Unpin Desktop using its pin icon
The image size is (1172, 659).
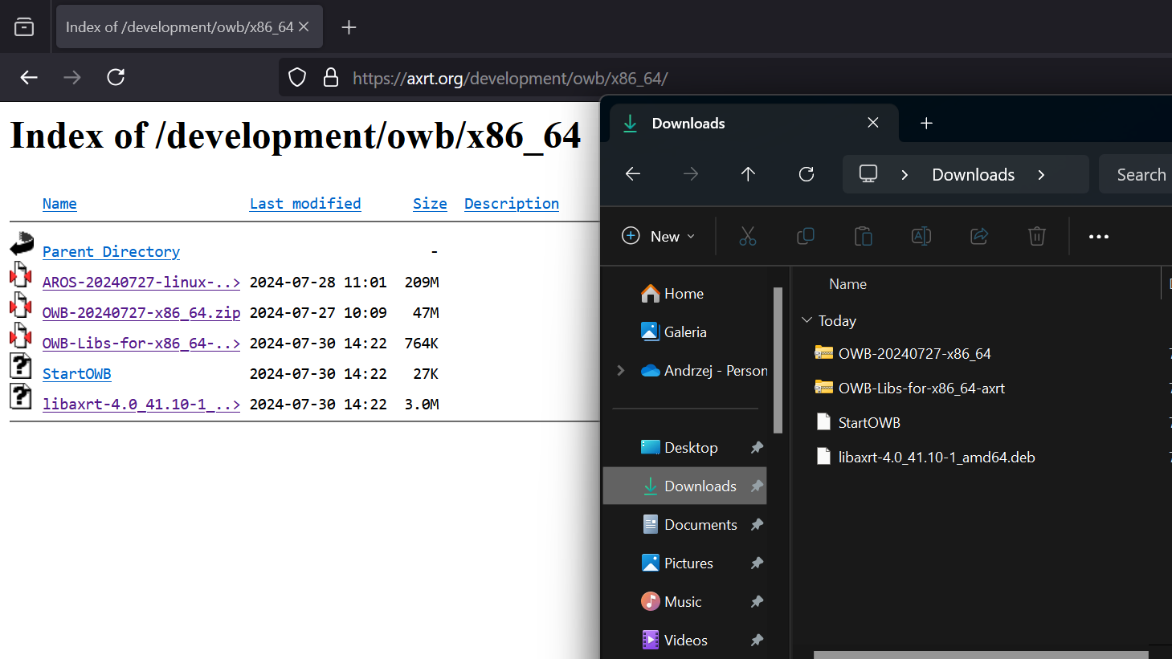click(x=757, y=448)
